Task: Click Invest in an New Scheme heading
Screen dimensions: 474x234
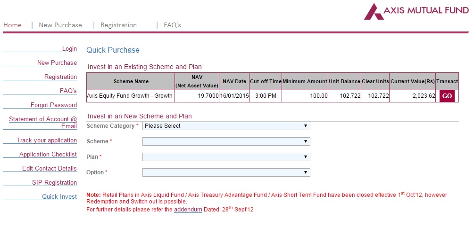Action: tap(140, 116)
